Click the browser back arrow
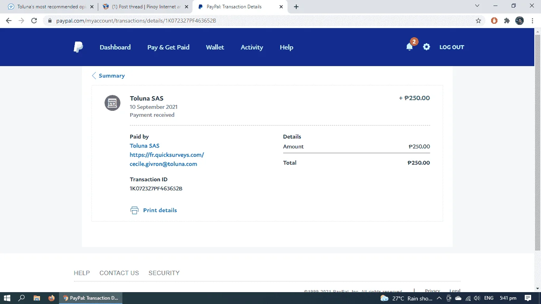This screenshot has height=304, width=541. 9,21
